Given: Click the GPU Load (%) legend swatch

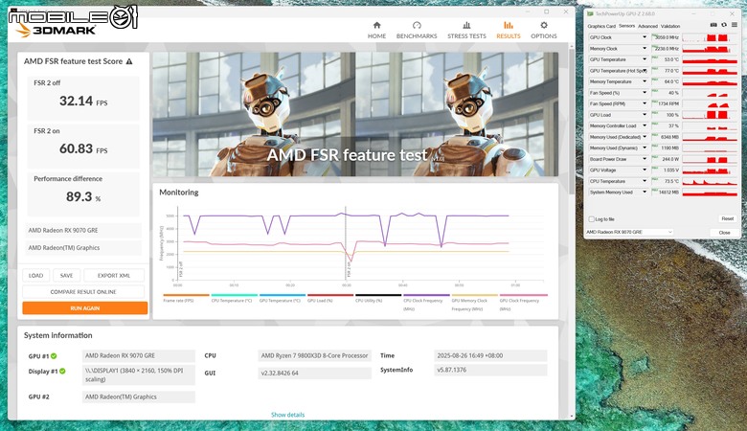Looking at the screenshot, I should [330, 295].
